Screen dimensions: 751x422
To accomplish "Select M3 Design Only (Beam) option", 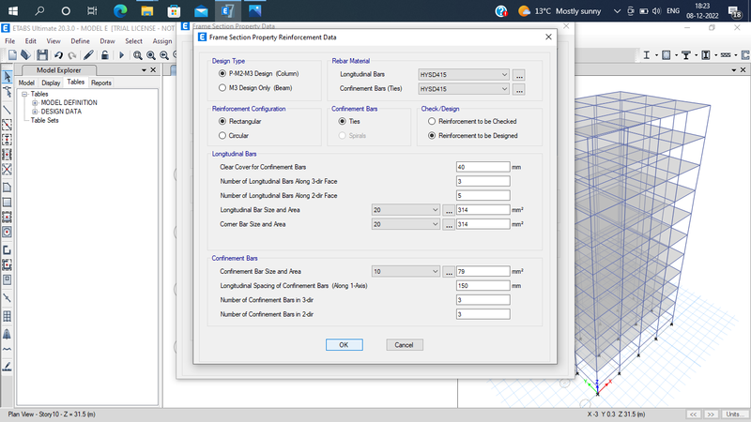I will pyautogui.click(x=255, y=88).
